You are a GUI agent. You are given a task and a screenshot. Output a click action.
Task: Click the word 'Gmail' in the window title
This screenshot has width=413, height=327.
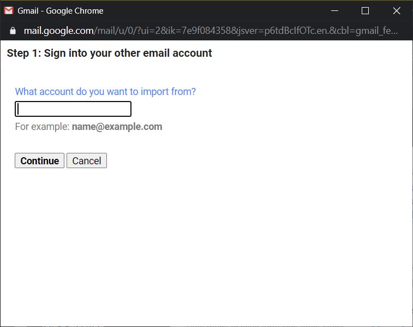pos(28,11)
